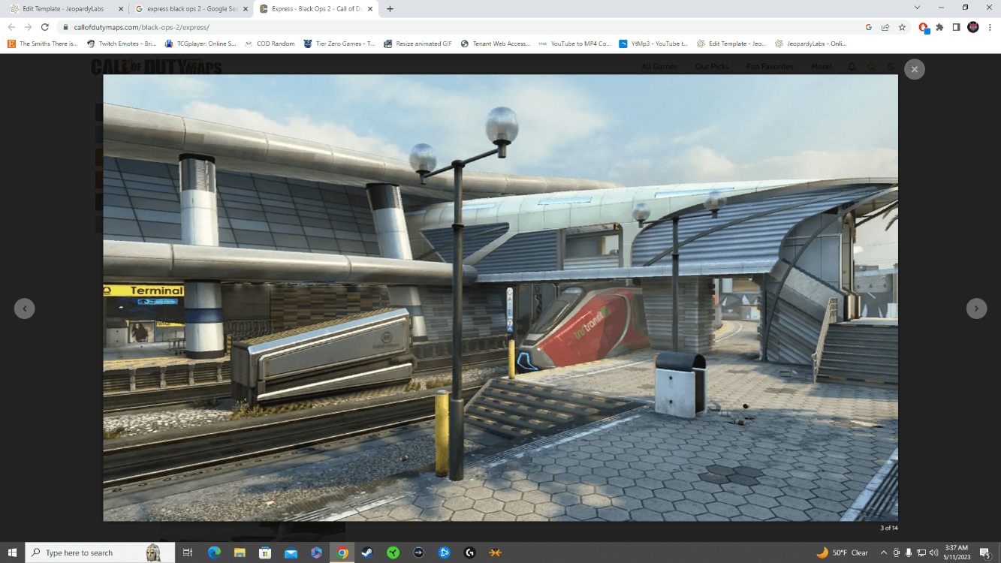Viewport: 1001px width, 563px height.
Task: Open the Resize animated GIF bookmark
Action: pyautogui.click(x=418, y=44)
